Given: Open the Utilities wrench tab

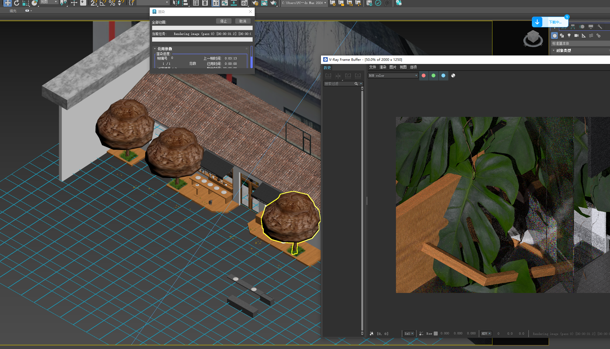Looking at the screenshot, I should (x=600, y=27).
